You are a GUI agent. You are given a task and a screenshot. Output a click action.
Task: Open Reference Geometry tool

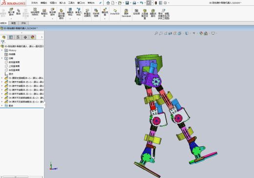pos(78,12)
